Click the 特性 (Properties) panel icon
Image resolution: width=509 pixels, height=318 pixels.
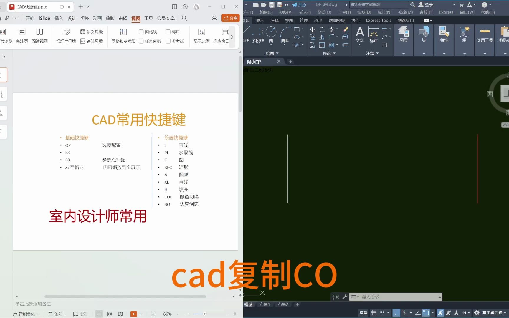point(444,33)
